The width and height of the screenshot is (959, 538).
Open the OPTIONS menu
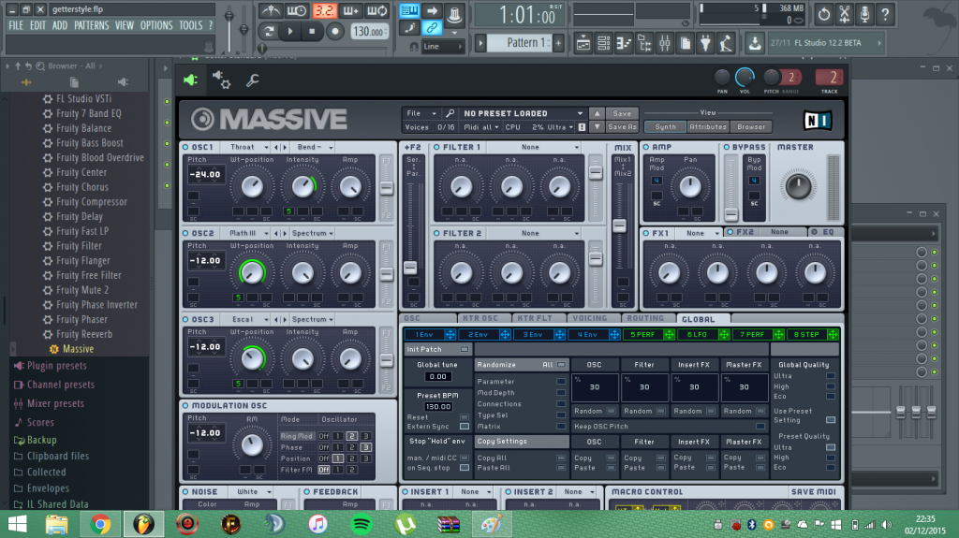pos(156,25)
